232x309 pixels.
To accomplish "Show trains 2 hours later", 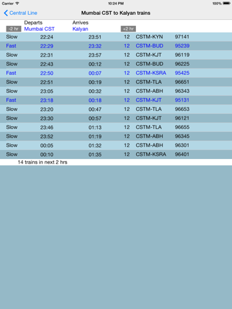I will tap(128, 29).
